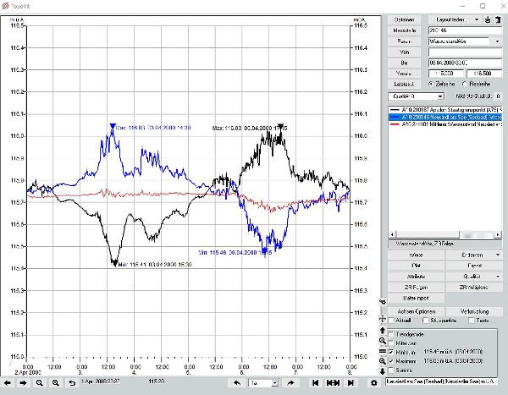The image size is (508, 395).
Task: Click the blue line swatch of series 210146
Action: click(x=395, y=117)
